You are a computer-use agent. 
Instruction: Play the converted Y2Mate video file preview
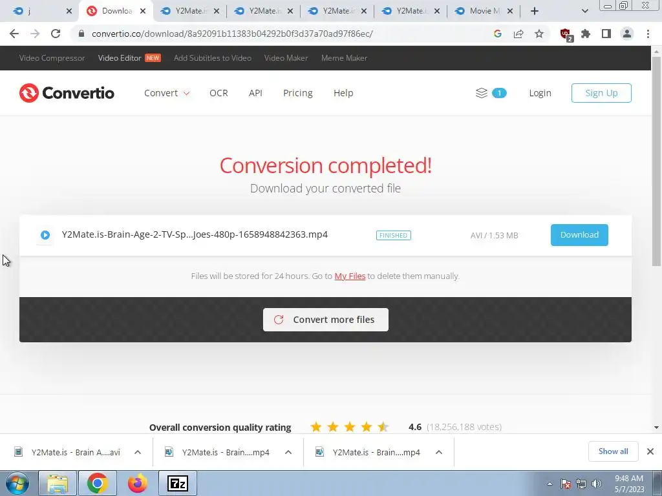45,235
